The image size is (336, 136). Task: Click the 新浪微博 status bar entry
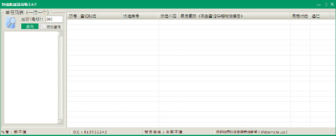point(163,132)
